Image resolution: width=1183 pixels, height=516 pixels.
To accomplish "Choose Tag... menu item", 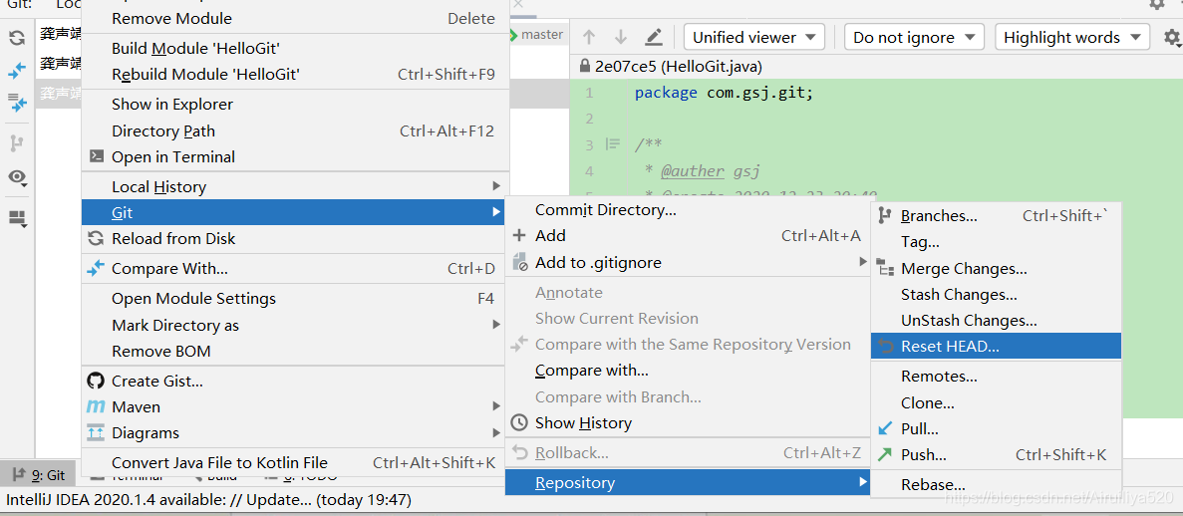I will 996,242.
